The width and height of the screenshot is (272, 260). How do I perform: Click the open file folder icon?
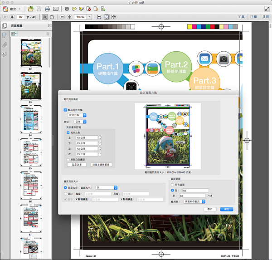(x=30, y=9)
